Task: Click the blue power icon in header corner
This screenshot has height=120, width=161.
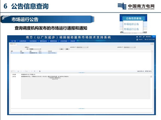Action: 154,37
